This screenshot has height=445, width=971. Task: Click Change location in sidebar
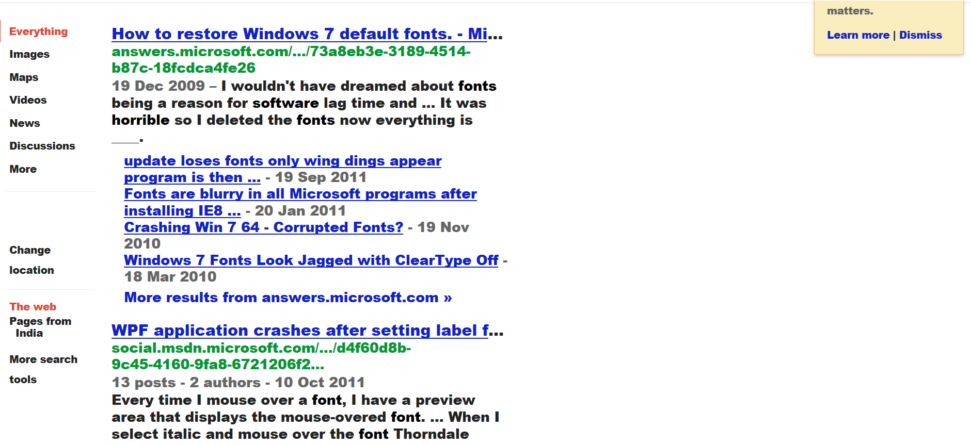pos(31,260)
